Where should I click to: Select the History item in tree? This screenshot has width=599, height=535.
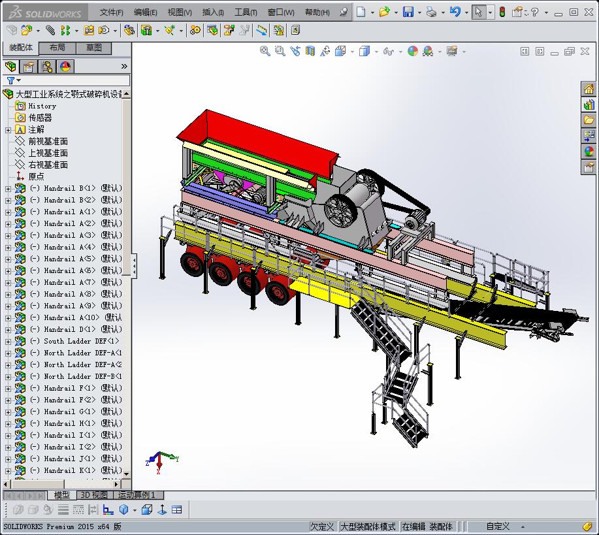42,106
